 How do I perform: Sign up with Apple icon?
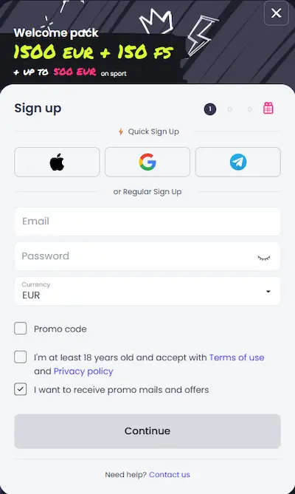click(x=57, y=162)
